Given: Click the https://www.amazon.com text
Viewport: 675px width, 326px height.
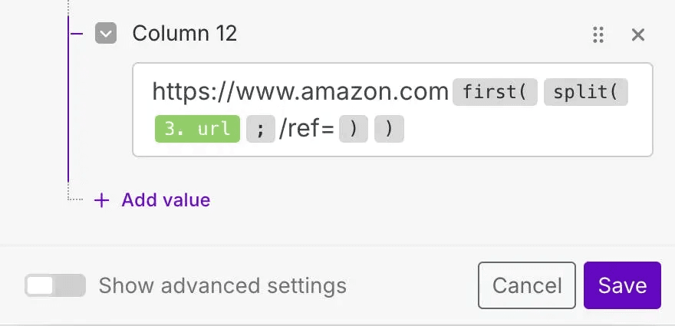Looking at the screenshot, I should [x=300, y=93].
